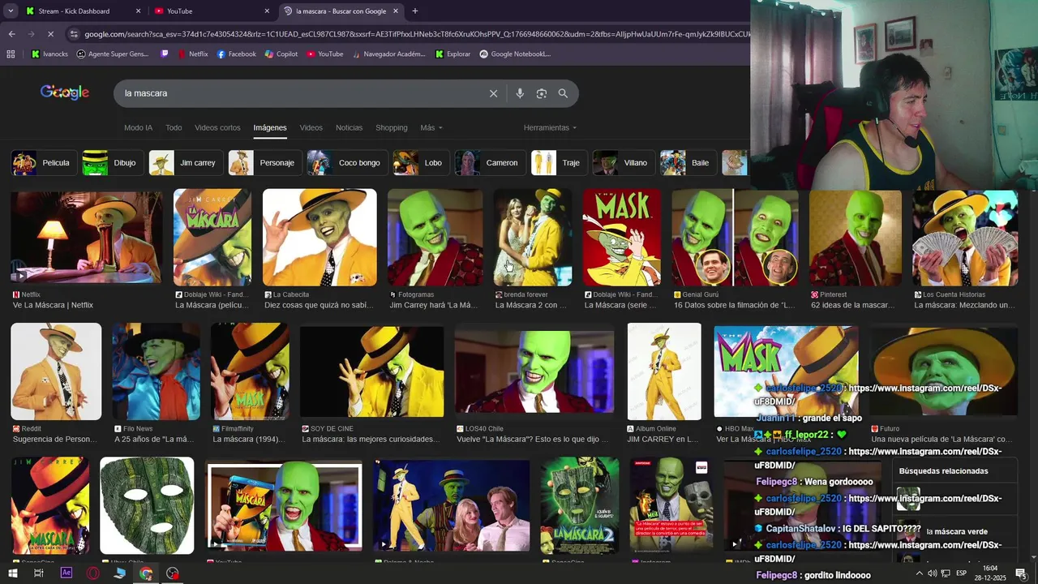Click the Google logo
The width and height of the screenshot is (1038, 584).
pos(65,92)
